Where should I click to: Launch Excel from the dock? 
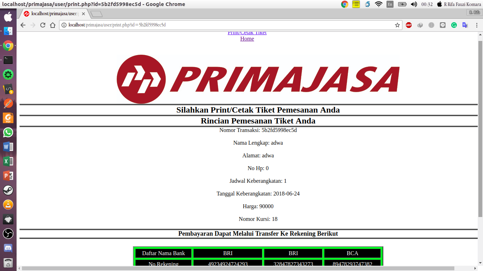pos(8,161)
